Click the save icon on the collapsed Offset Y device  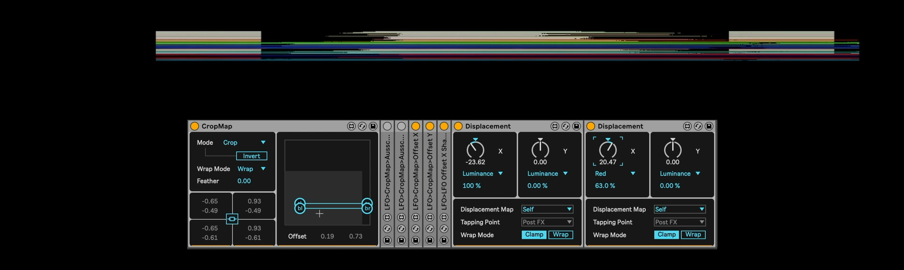(430, 240)
